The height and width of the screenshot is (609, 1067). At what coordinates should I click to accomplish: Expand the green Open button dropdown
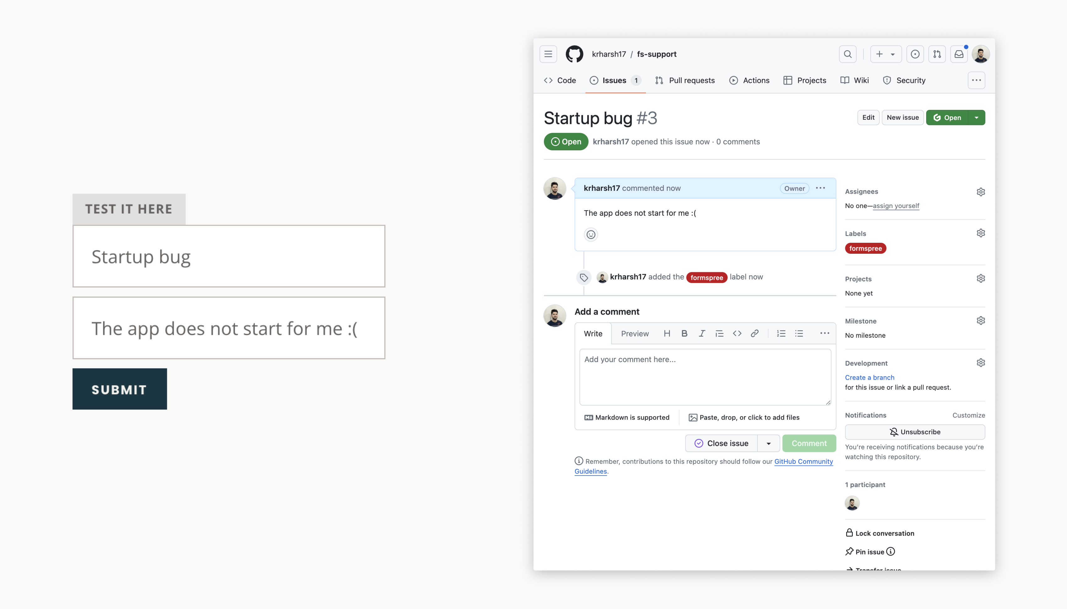point(976,117)
